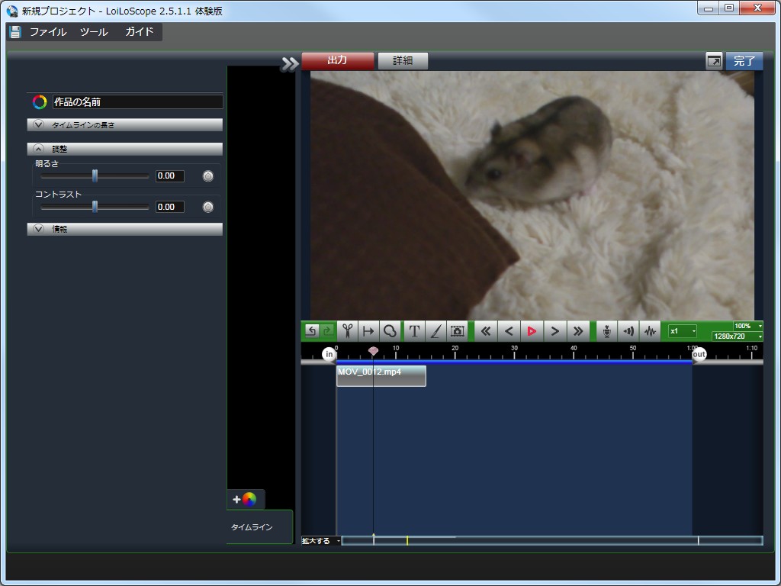Screen dimensions: 781x586
Task: Click the 完了 button
Action: point(744,61)
